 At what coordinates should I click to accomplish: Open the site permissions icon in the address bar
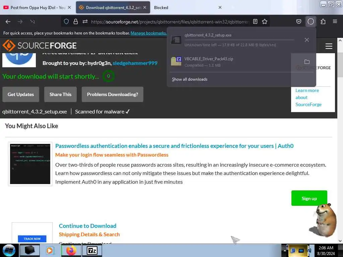coord(85,22)
